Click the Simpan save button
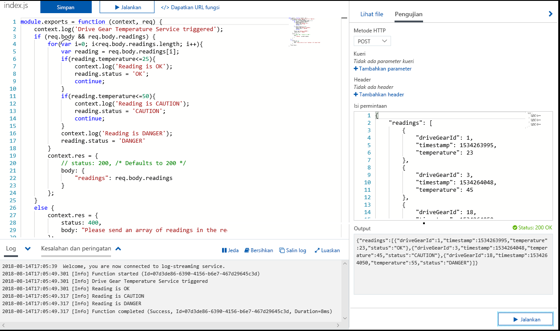560x331 pixels. point(66,7)
